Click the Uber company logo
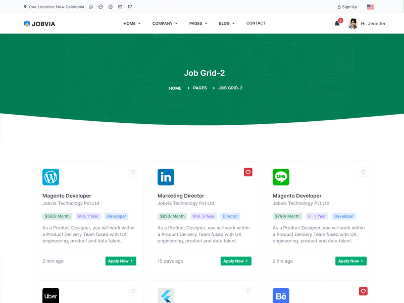The width and height of the screenshot is (404, 303). point(51,295)
